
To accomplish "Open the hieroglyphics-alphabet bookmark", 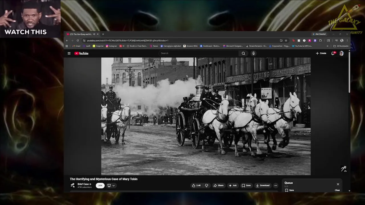I will [171, 46].
